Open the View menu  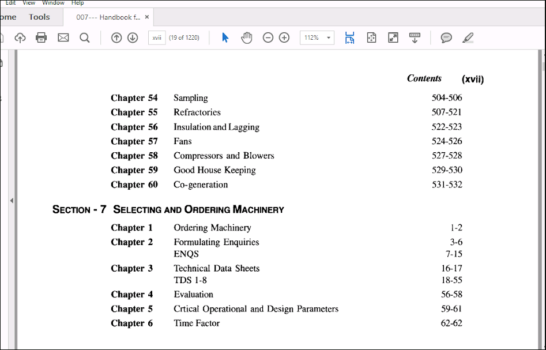(29, 3)
